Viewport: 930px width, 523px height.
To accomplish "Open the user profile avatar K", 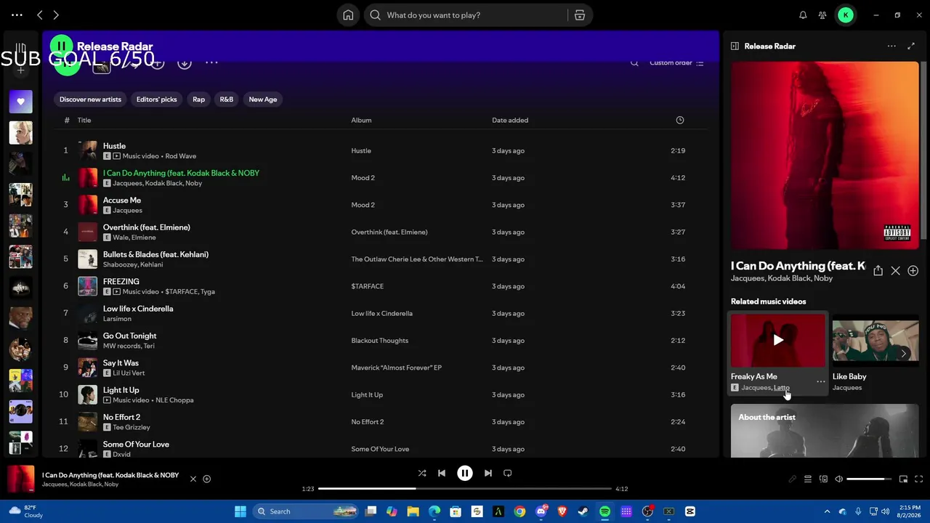I will [846, 15].
